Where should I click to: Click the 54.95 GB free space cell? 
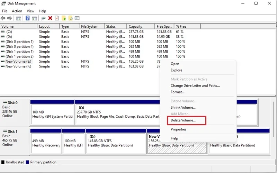tap(163, 37)
